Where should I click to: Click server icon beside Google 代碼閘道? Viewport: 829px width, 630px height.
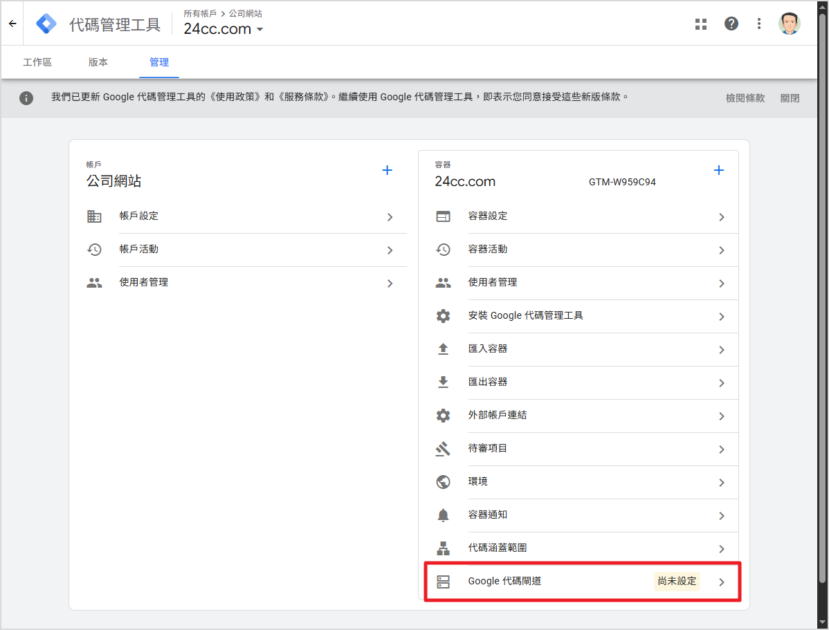pos(443,582)
